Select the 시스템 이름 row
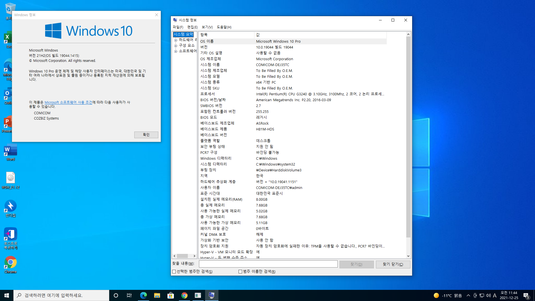Screen dimensions: 535x301 point(293,65)
